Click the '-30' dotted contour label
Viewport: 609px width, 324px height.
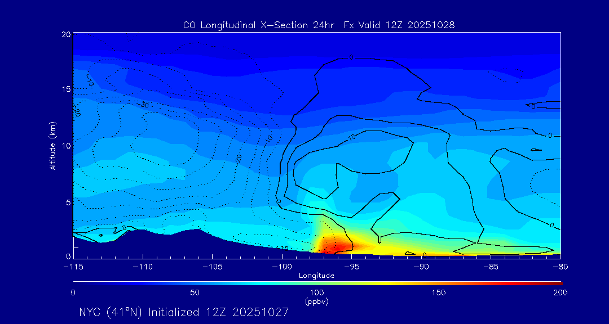(144, 105)
